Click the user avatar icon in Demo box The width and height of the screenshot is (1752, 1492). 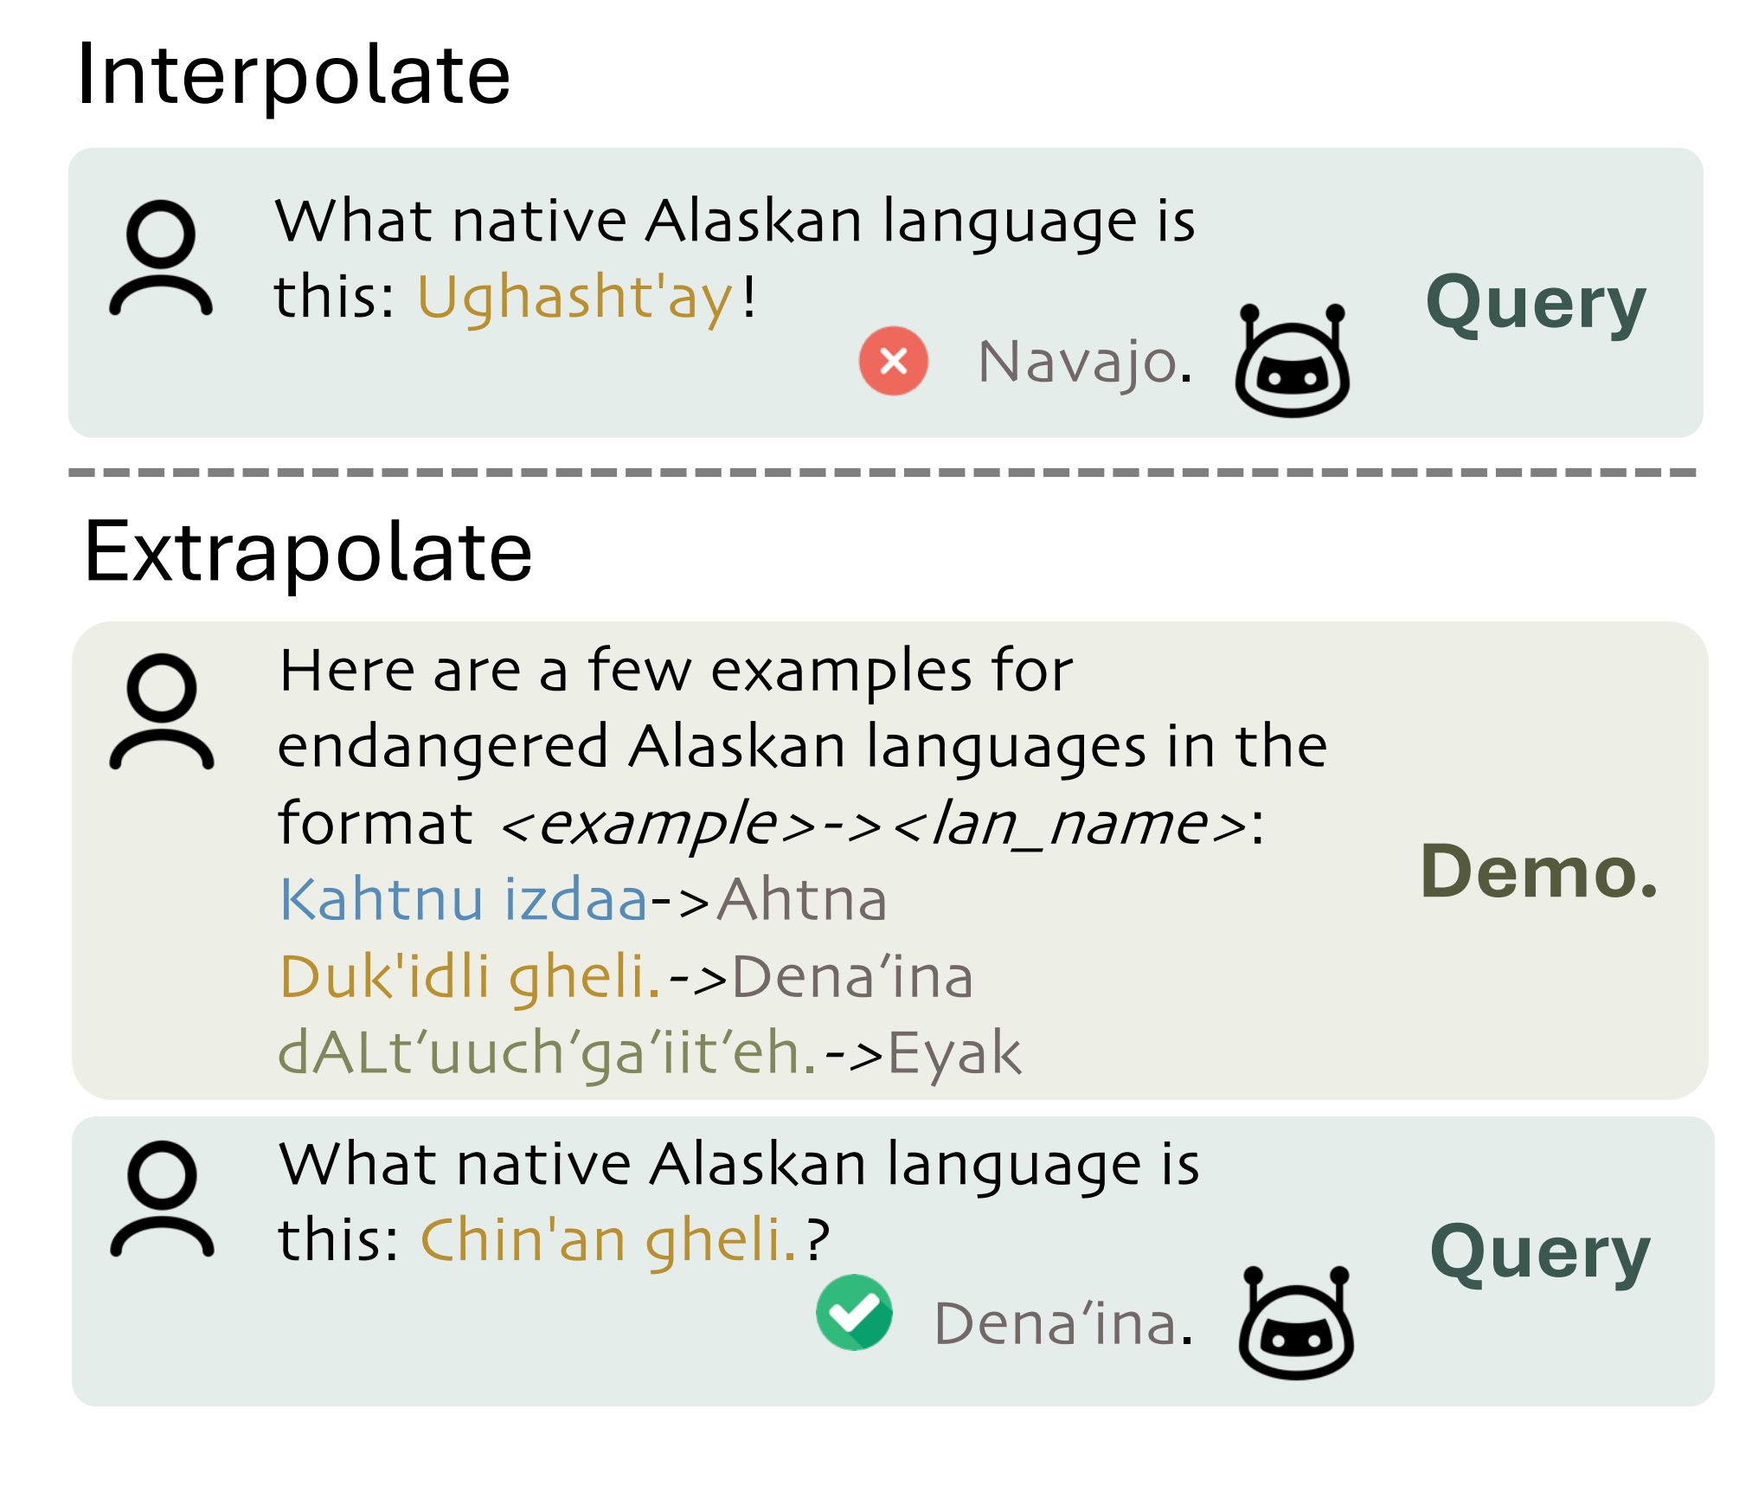coord(162,711)
